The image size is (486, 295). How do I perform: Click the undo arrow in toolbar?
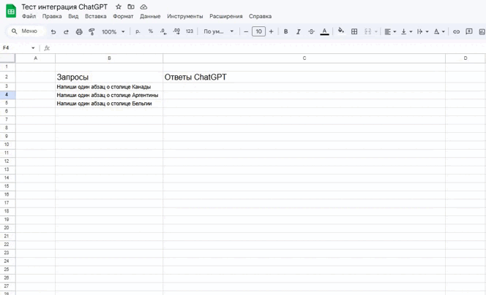tap(53, 31)
